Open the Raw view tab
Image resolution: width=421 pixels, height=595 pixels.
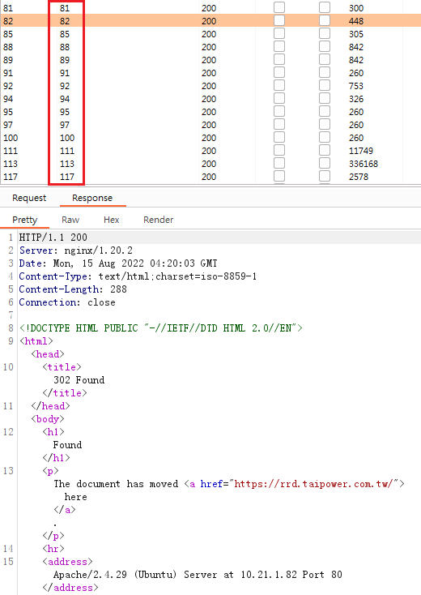70,220
